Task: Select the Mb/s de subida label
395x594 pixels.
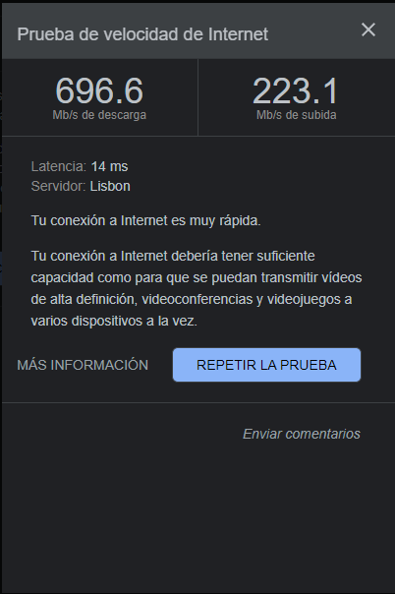Action: pos(297,115)
